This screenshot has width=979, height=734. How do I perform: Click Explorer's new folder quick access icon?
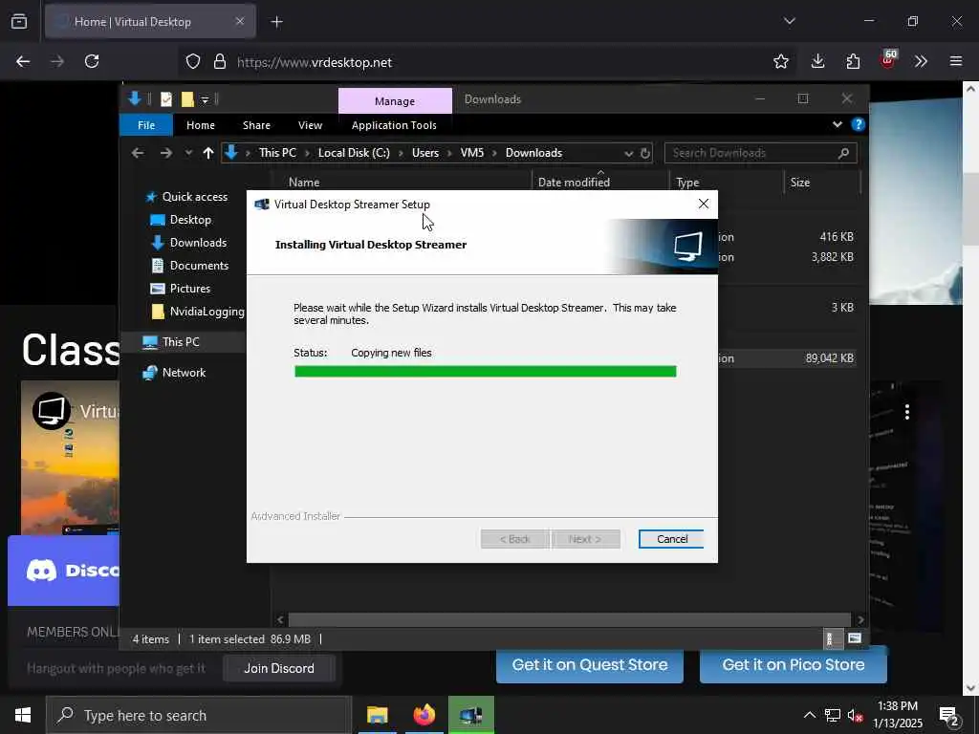tap(187, 99)
